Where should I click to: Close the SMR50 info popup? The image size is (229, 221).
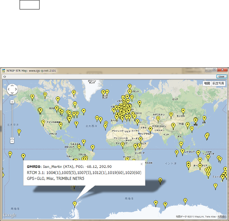(x=142, y=164)
